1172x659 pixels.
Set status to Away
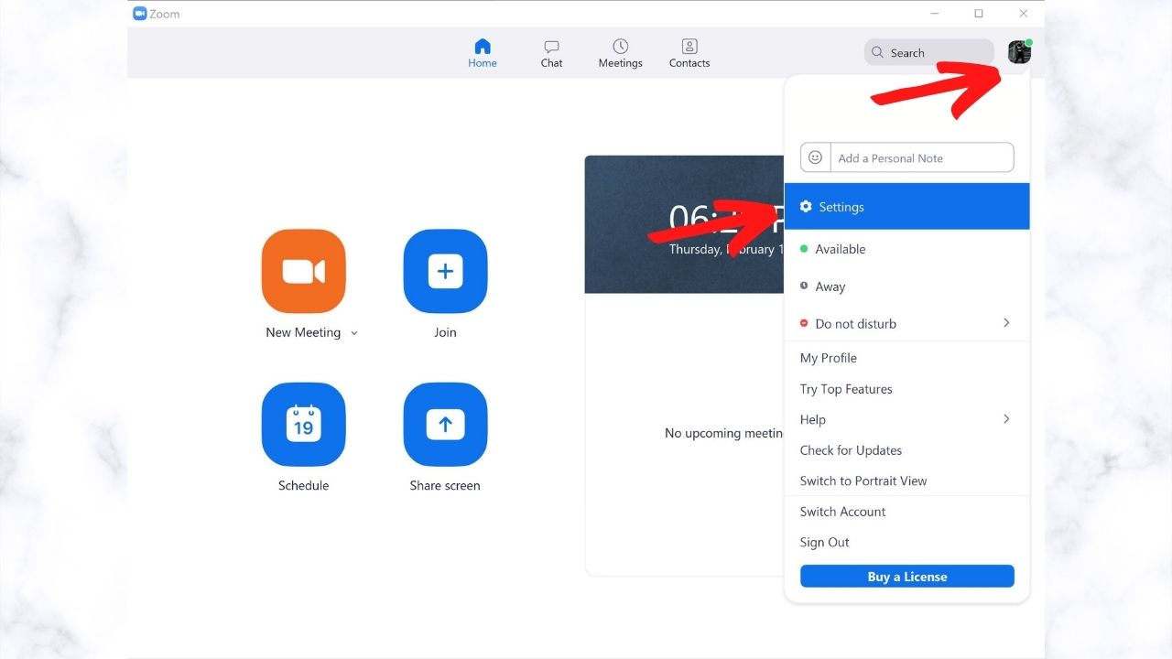point(830,286)
